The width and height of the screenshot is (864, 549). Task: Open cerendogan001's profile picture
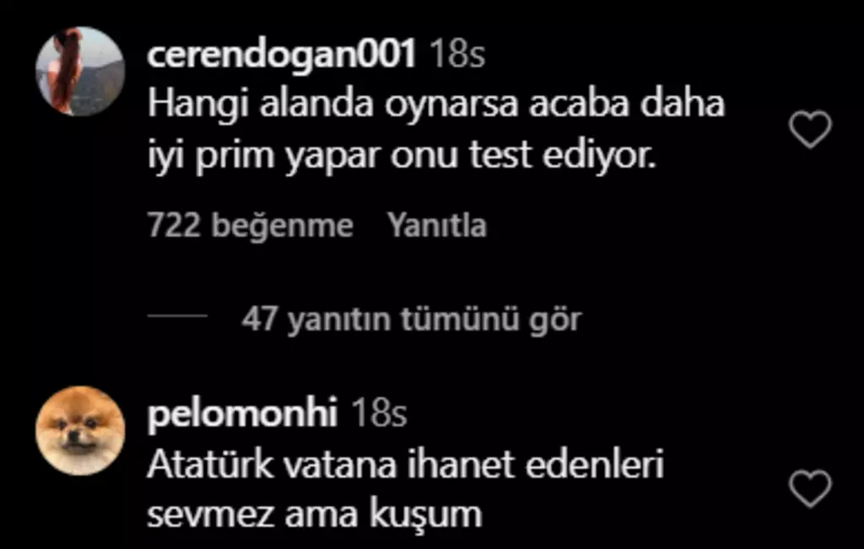coord(80,71)
